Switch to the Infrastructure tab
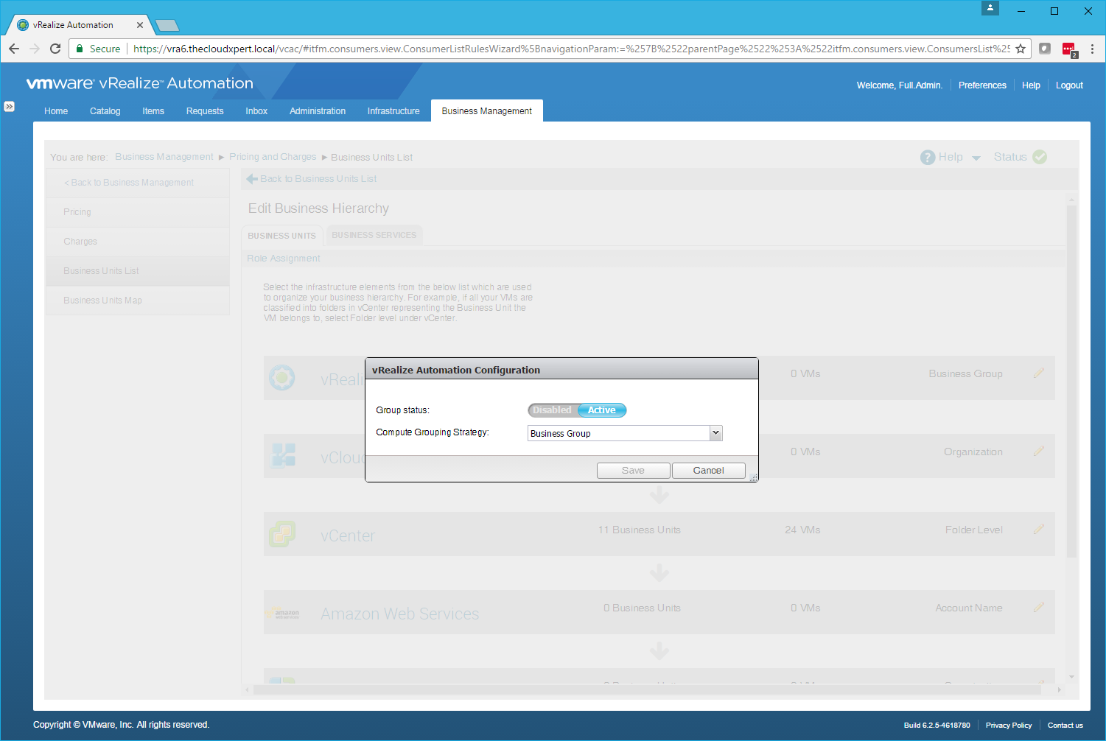Viewport: 1106px width, 741px height. (x=393, y=111)
